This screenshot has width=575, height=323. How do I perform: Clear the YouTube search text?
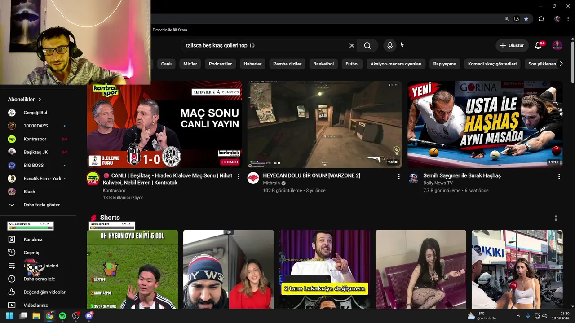pos(352,45)
